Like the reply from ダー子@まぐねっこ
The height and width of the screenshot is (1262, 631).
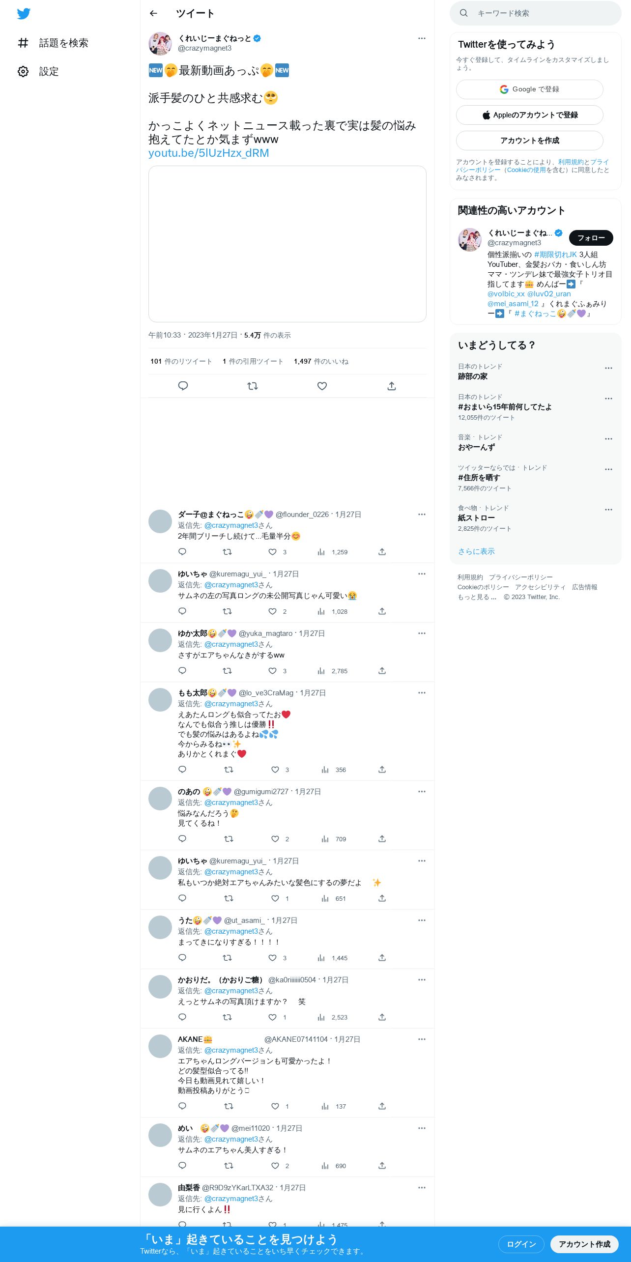tap(273, 552)
